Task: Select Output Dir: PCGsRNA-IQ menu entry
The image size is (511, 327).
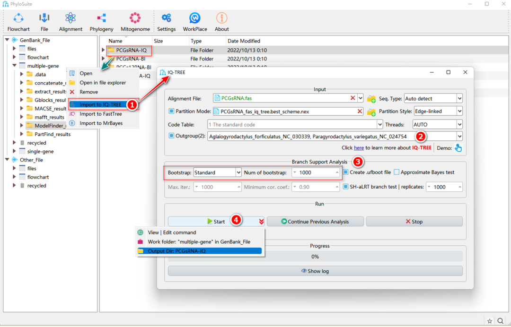Action: (199, 251)
